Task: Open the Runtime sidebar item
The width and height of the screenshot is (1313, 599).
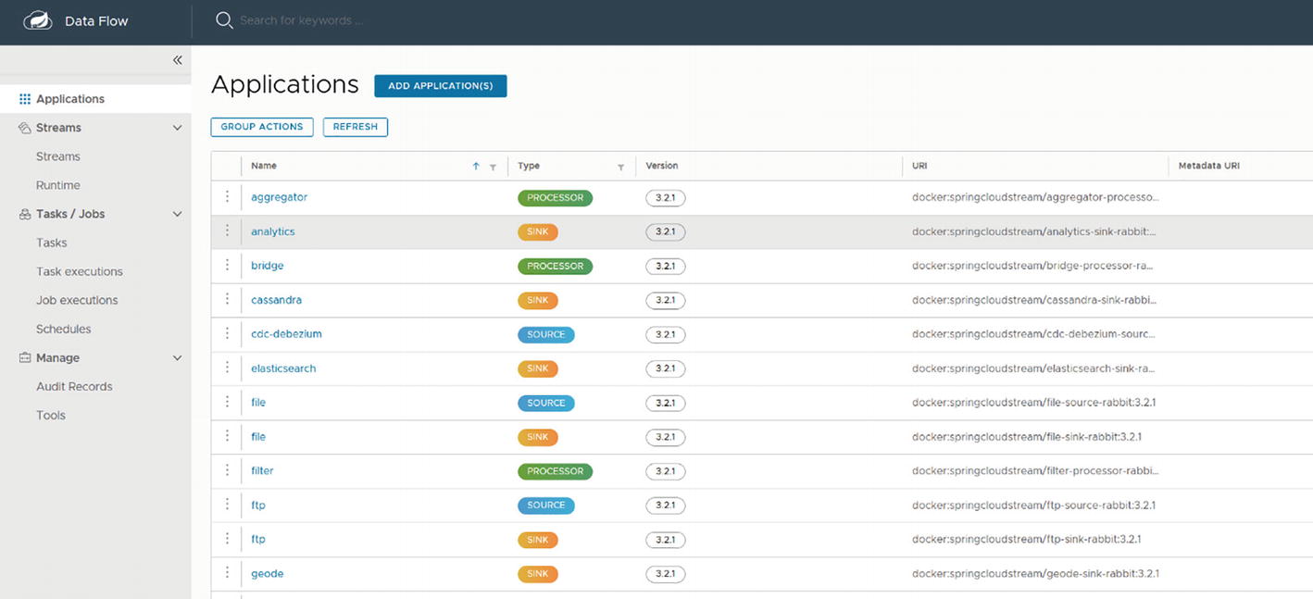Action: point(57,185)
